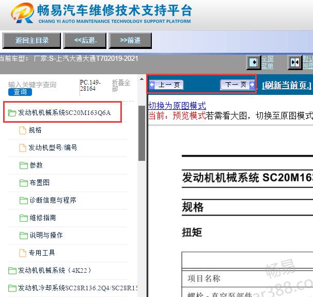This screenshot has width=313, height=297.
Task: Expand the 诊断信息与程序 folder icon
Action: tap(24, 201)
